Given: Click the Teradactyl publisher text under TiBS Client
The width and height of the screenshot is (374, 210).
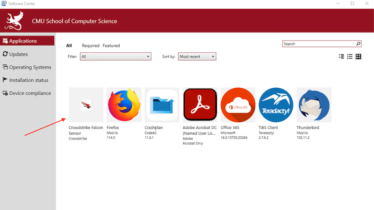Looking at the screenshot, I should (266, 133).
